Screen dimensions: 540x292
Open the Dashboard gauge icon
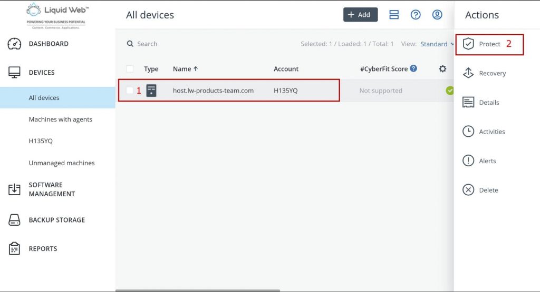(14, 44)
